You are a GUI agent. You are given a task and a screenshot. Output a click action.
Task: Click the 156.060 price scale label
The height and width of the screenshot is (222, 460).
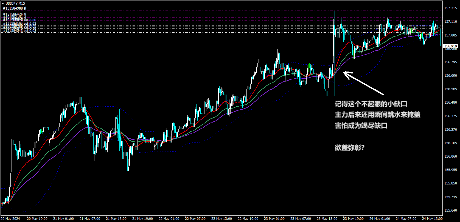(450, 156)
